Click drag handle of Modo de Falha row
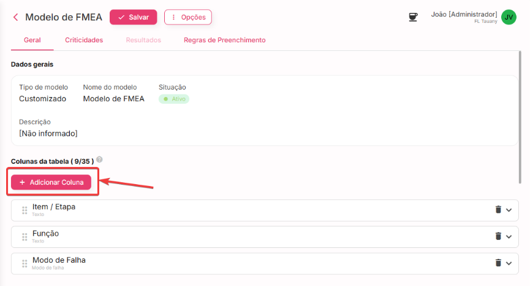Image resolution: width=530 pixels, height=286 pixels. [x=25, y=263]
